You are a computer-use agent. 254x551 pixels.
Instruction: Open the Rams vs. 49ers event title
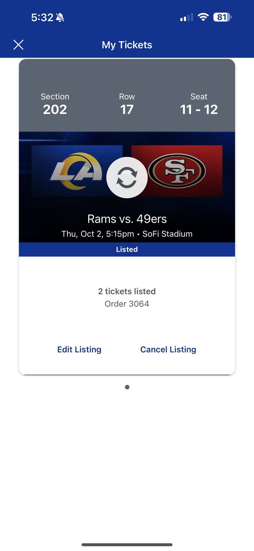click(x=127, y=219)
